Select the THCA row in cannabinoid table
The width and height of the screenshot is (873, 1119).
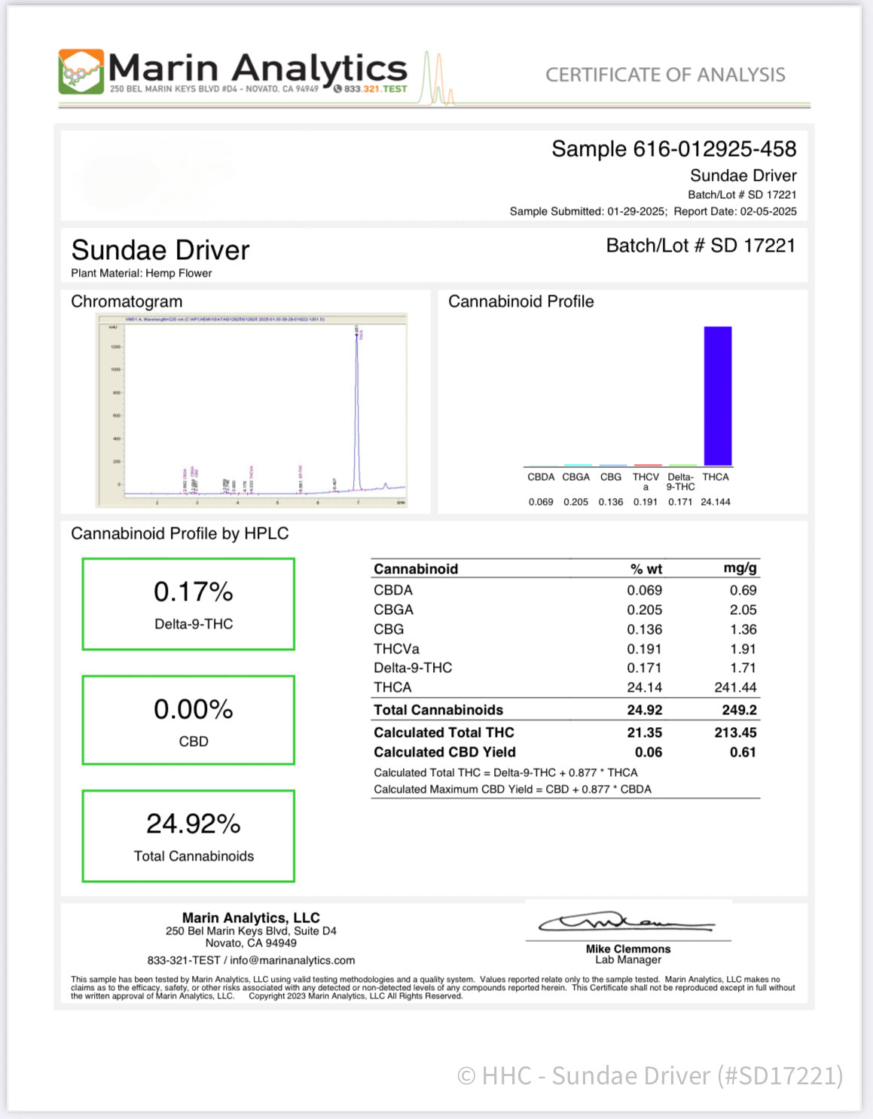pos(565,687)
